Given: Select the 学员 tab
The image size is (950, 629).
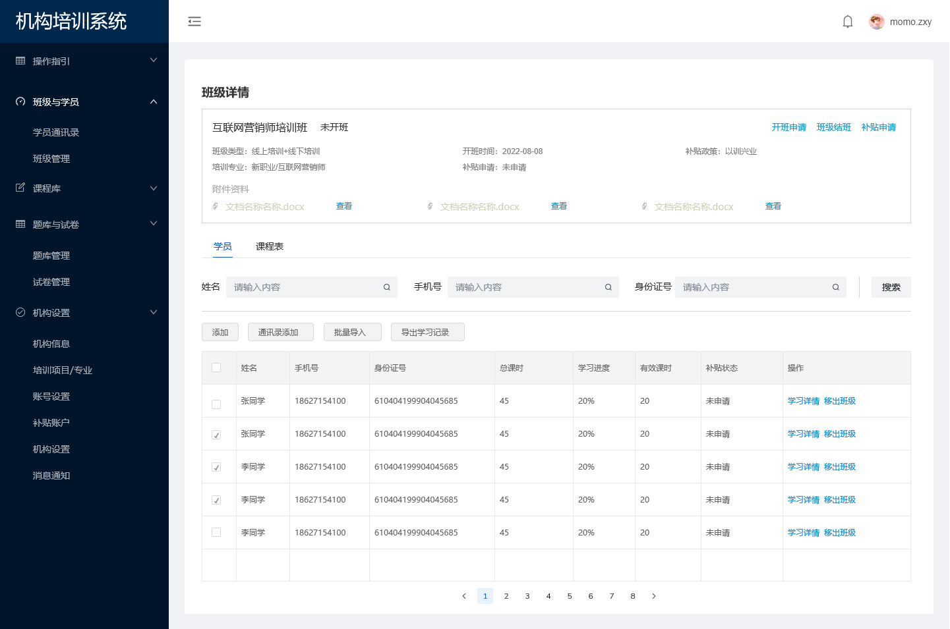Looking at the screenshot, I should 223,246.
